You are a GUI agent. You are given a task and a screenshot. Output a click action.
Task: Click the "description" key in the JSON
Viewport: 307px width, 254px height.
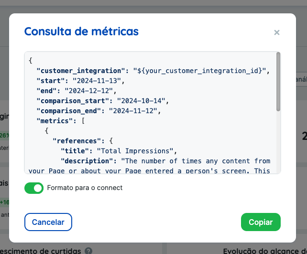[x=87, y=161]
